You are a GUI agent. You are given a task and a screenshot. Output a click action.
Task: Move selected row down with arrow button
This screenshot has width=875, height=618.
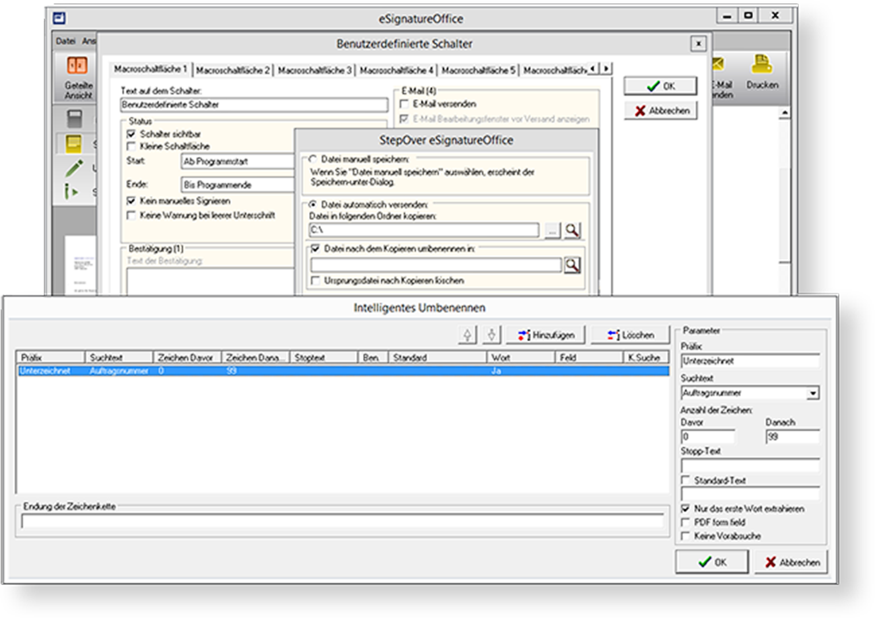493,335
